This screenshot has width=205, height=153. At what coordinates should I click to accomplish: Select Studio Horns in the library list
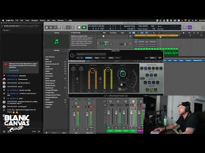[50, 83]
